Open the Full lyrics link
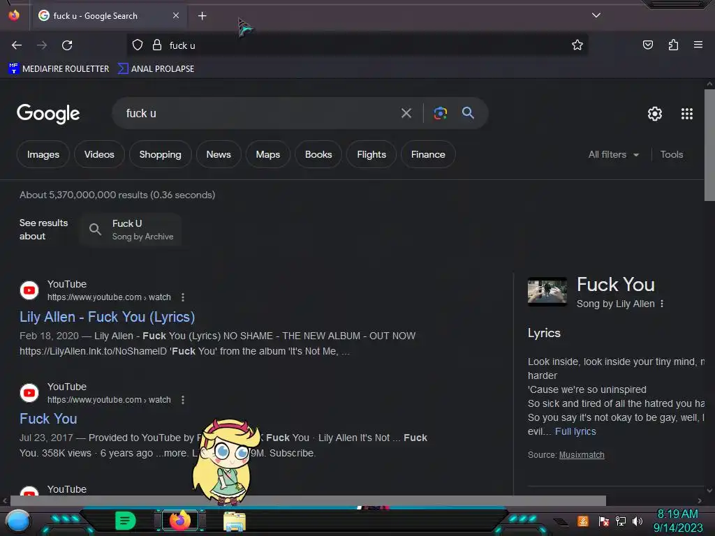This screenshot has width=715, height=536. [575, 431]
